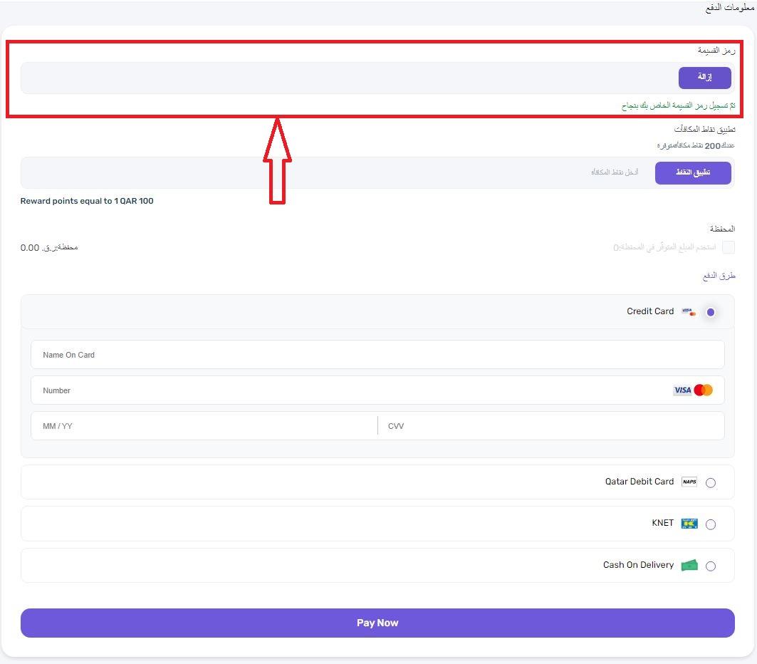Click the coupon code input field
This screenshot has height=664, width=757.
348,78
